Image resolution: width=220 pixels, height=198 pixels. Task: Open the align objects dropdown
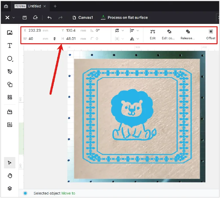click(134, 30)
